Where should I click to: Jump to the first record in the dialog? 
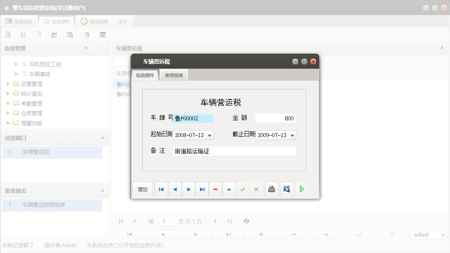(161, 189)
